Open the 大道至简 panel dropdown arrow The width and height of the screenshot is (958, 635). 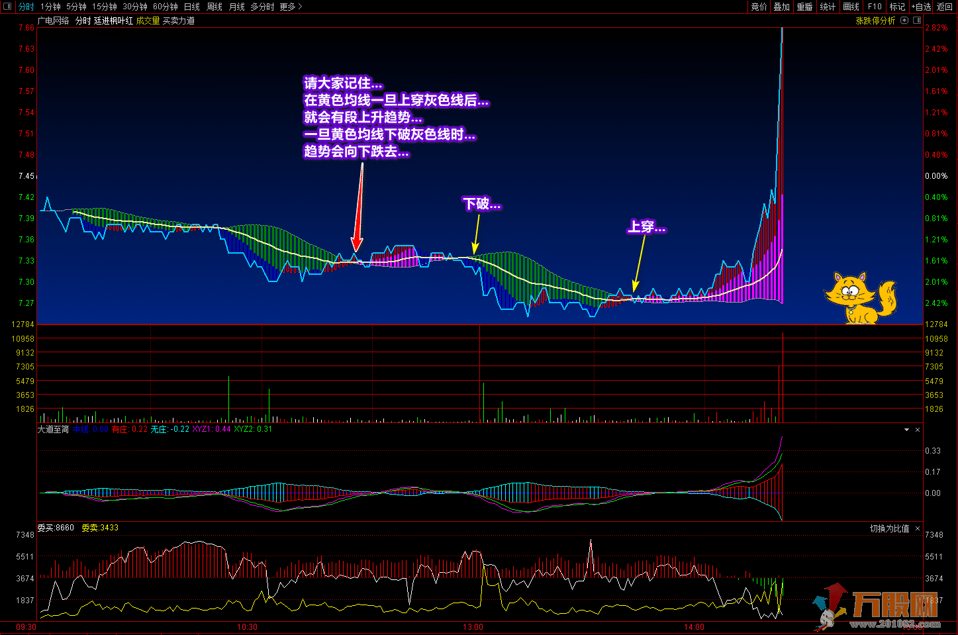pos(906,430)
